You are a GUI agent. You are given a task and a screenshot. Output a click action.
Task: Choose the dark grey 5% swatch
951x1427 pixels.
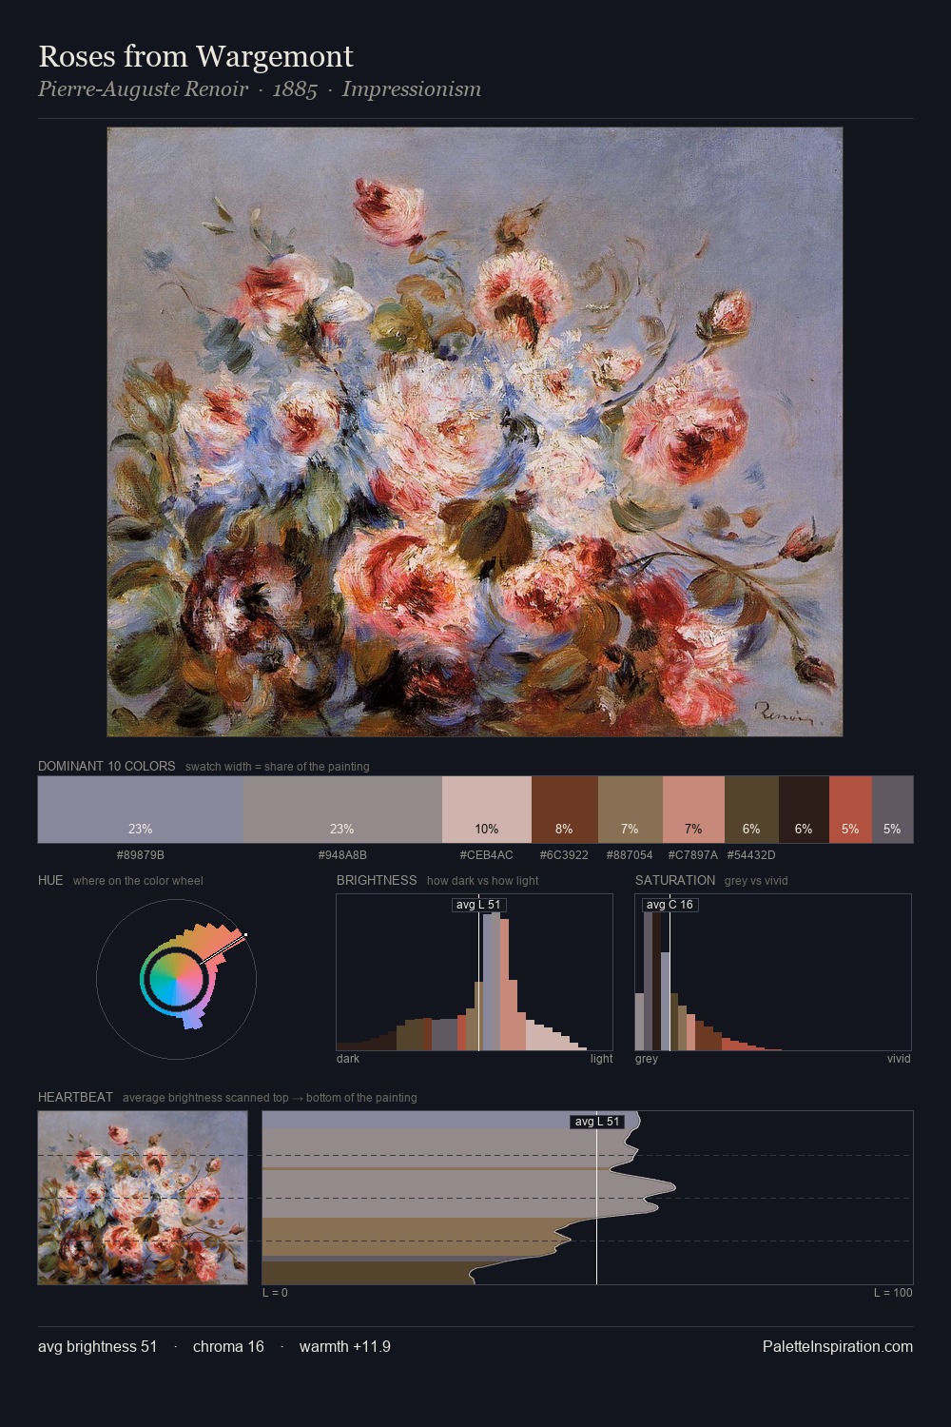[892, 810]
